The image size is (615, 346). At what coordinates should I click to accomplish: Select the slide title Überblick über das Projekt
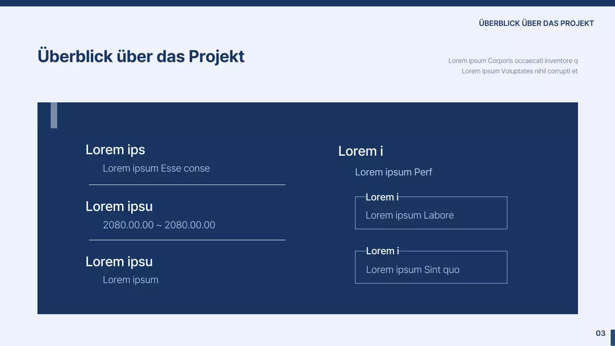pos(141,56)
